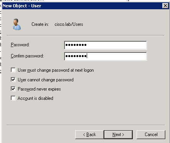170x143 pixels.
Task: Click the 'Account is disabled' label text
Action: 35,98
